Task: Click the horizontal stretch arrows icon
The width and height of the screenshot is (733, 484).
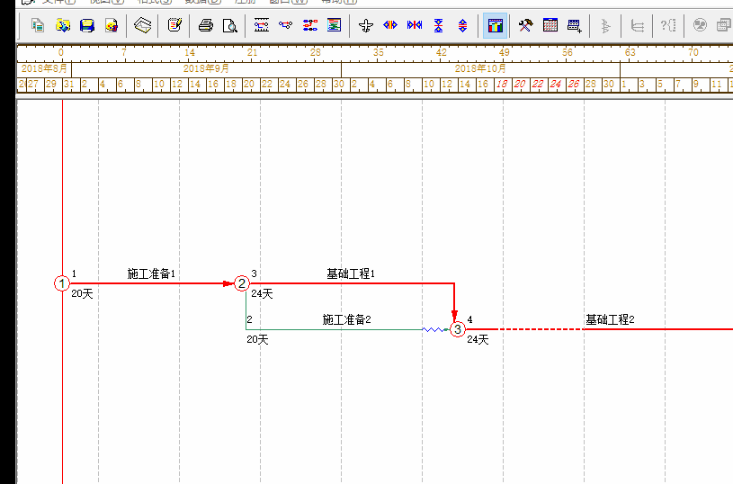Action: [390, 25]
